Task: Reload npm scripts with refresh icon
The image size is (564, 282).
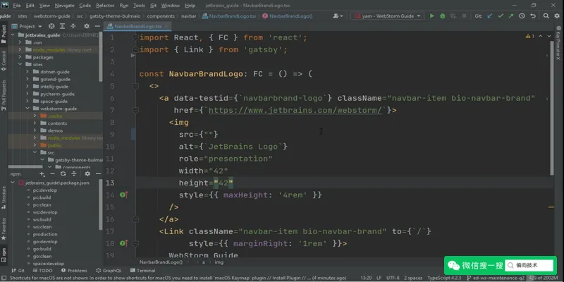Action: (x=63, y=173)
